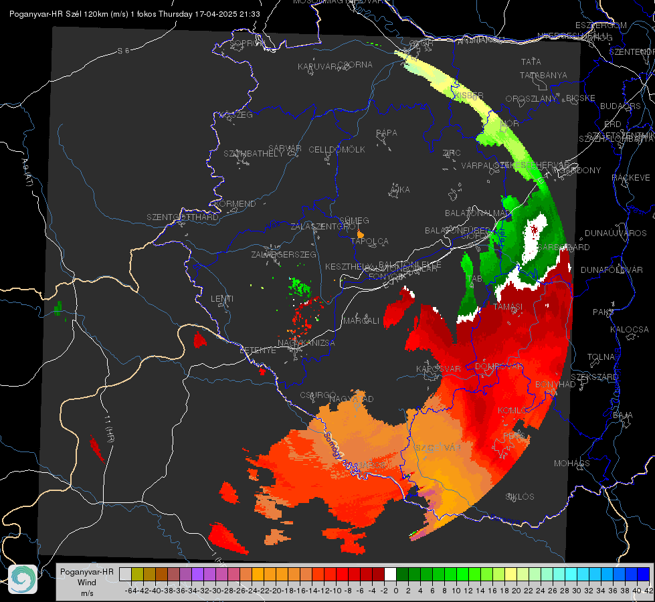
Task: Click the PAPA city label
Action: pyautogui.click(x=387, y=133)
